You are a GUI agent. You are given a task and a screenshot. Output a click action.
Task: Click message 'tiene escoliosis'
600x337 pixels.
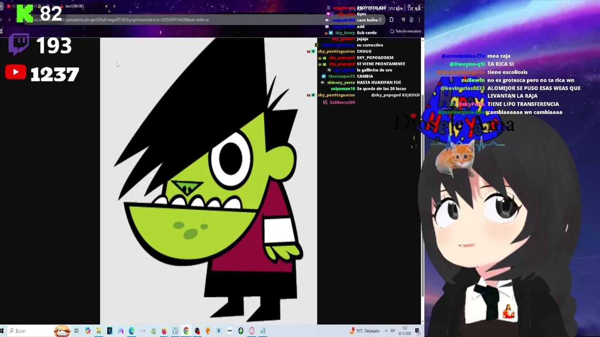pos(507,72)
